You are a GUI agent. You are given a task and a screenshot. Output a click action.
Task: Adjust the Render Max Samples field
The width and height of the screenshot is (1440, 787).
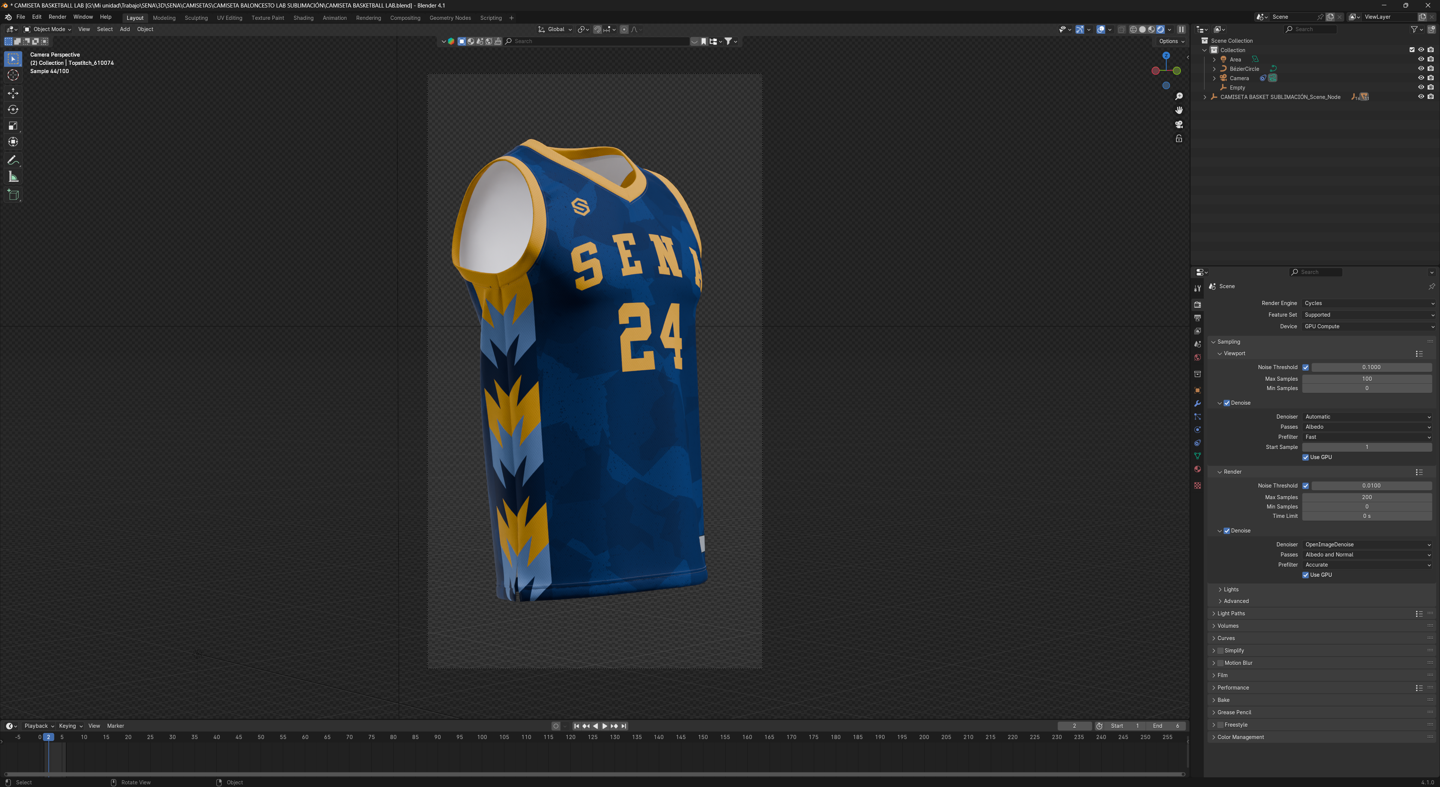coord(1367,498)
